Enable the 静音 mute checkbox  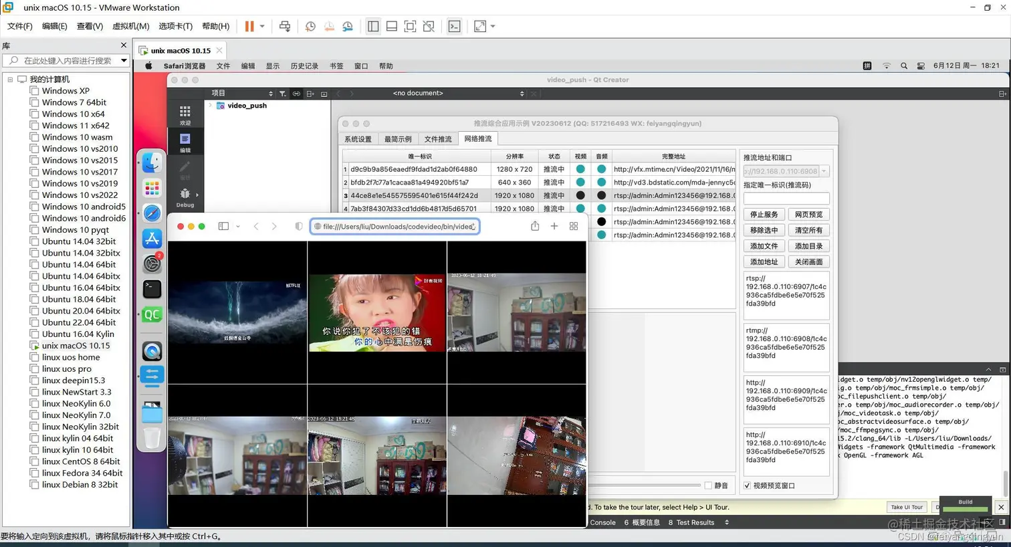(x=708, y=485)
